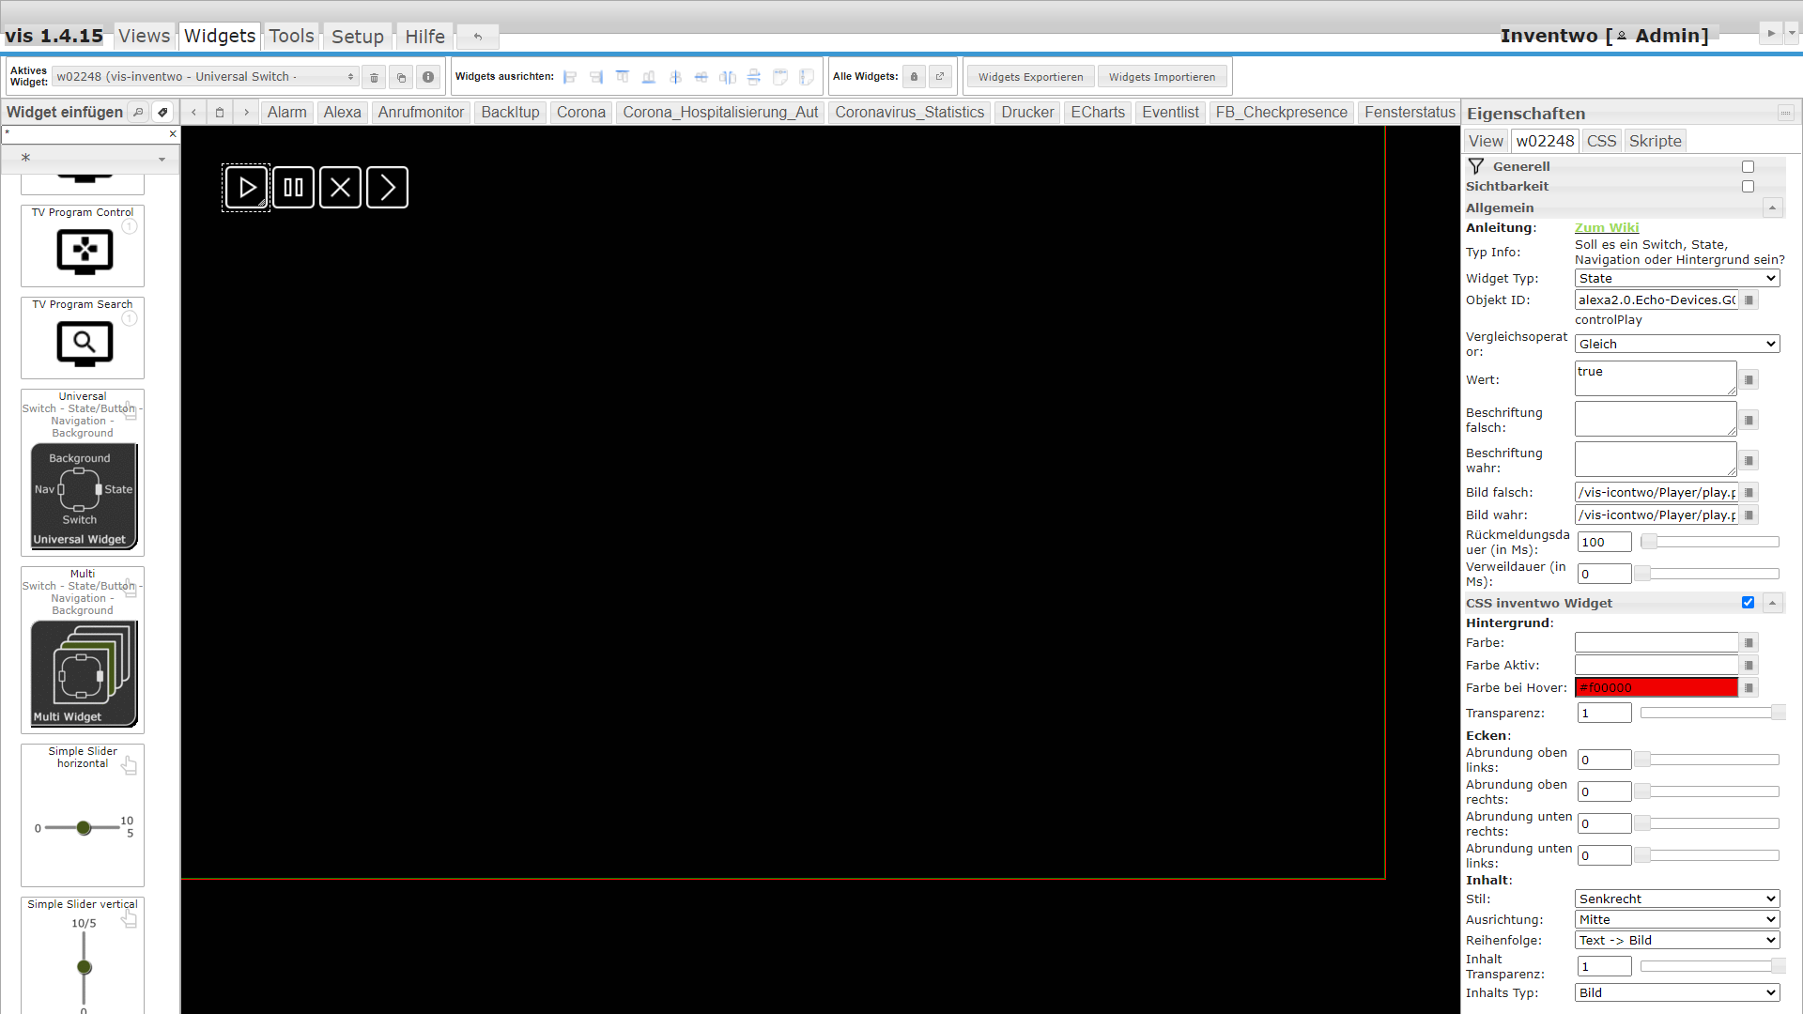Open the Zum Wiki link

coord(1606,227)
